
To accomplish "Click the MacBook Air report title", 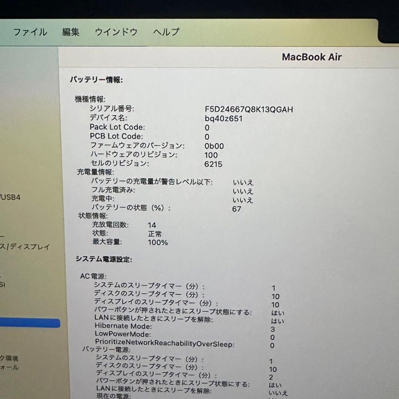I will (312, 57).
